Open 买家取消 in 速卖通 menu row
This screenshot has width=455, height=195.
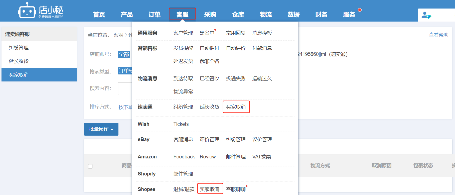point(236,107)
